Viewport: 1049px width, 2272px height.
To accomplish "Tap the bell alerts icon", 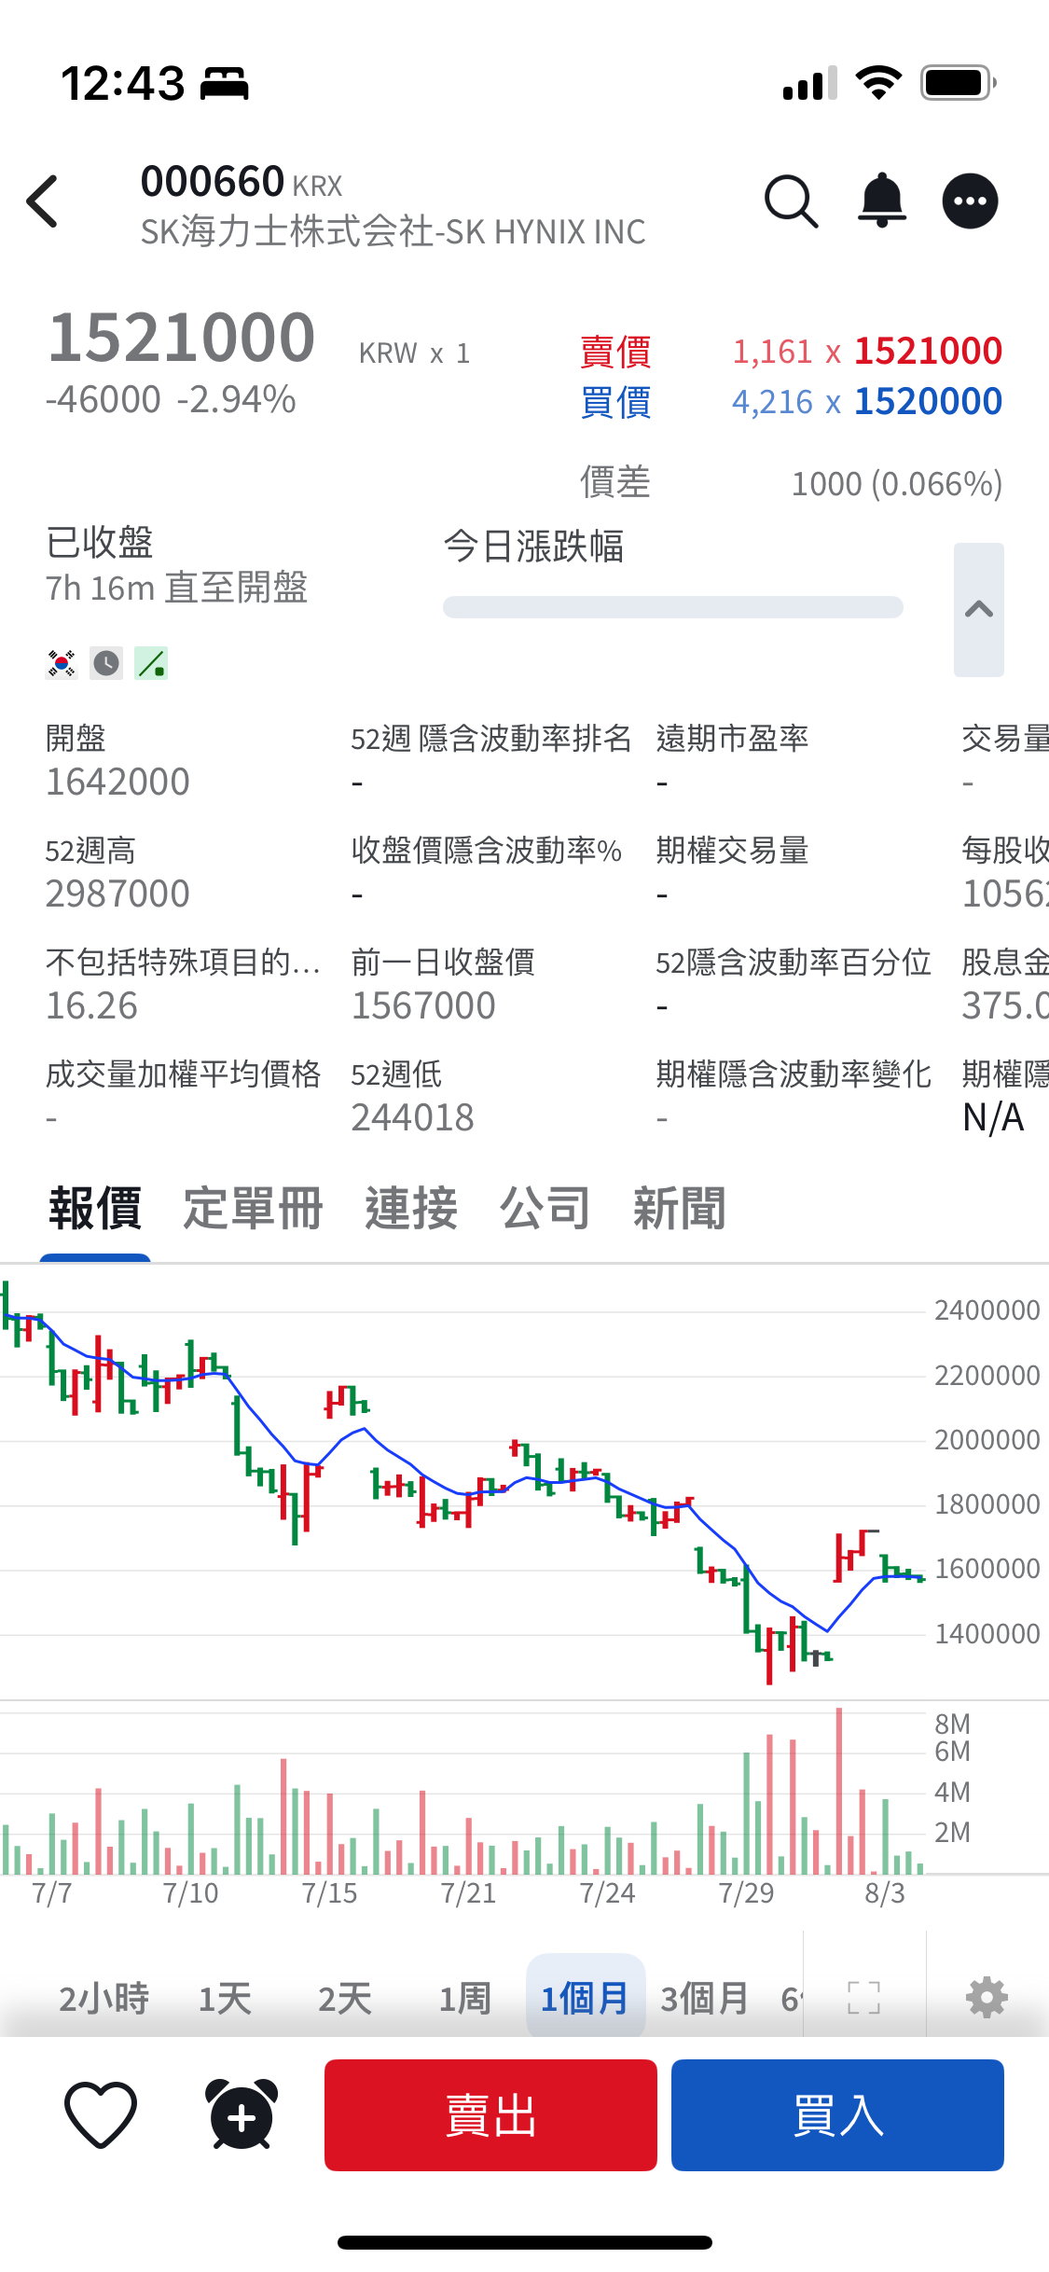I will coord(881,201).
